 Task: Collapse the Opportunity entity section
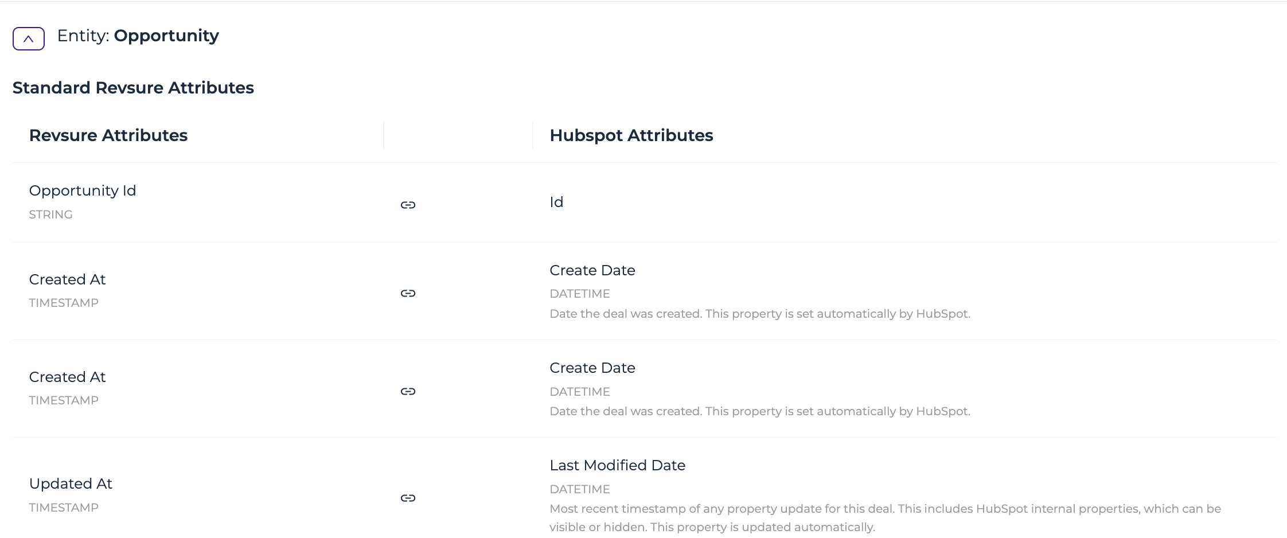[x=29, y=38]
